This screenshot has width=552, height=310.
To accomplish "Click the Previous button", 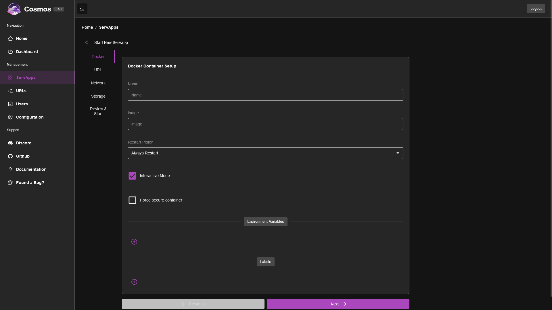I will click(193, 304).
